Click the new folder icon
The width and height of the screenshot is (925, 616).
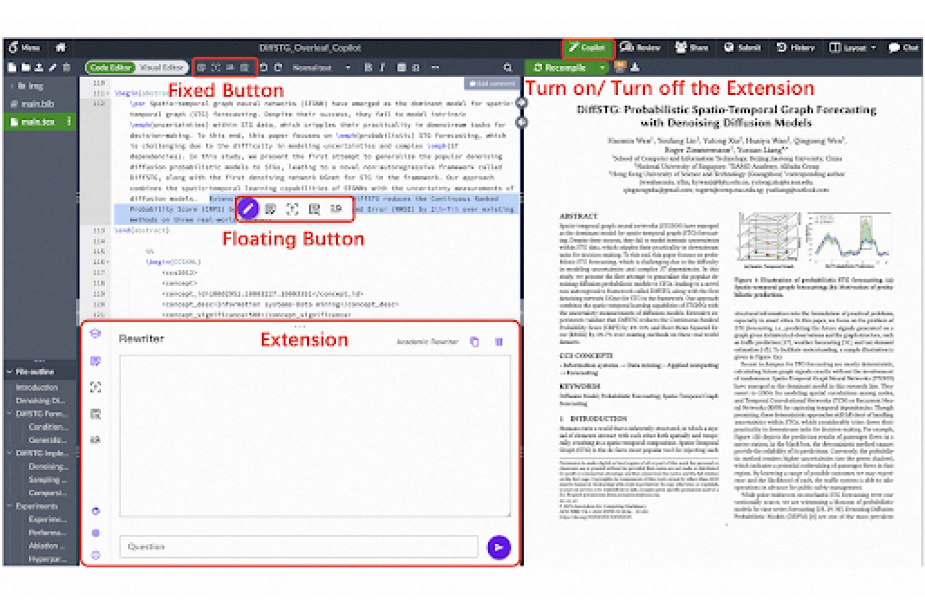(25, 67)
